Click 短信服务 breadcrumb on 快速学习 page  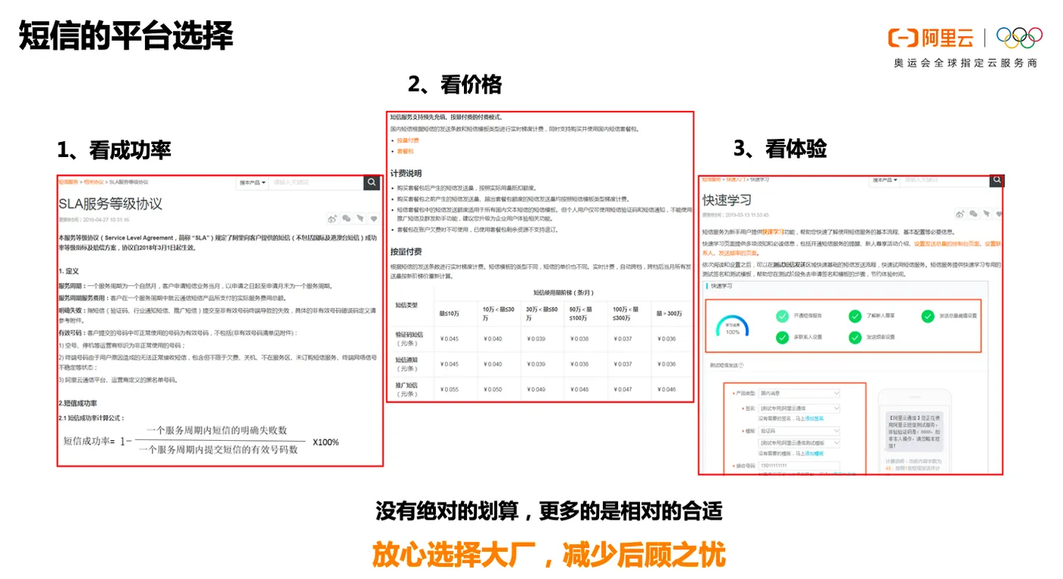coord(711,180)
